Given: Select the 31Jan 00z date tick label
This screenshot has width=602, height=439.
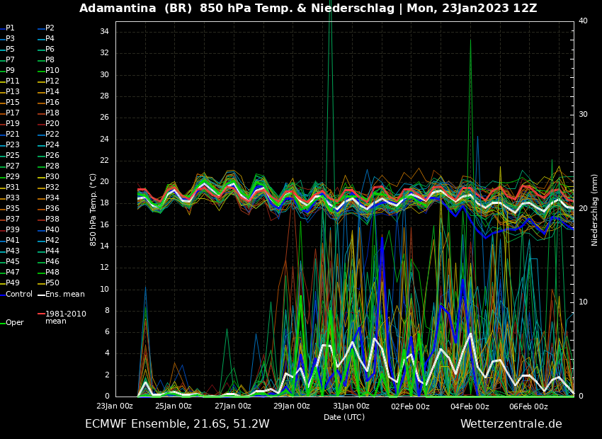Looking at the screenshot, I should [351, 406].
